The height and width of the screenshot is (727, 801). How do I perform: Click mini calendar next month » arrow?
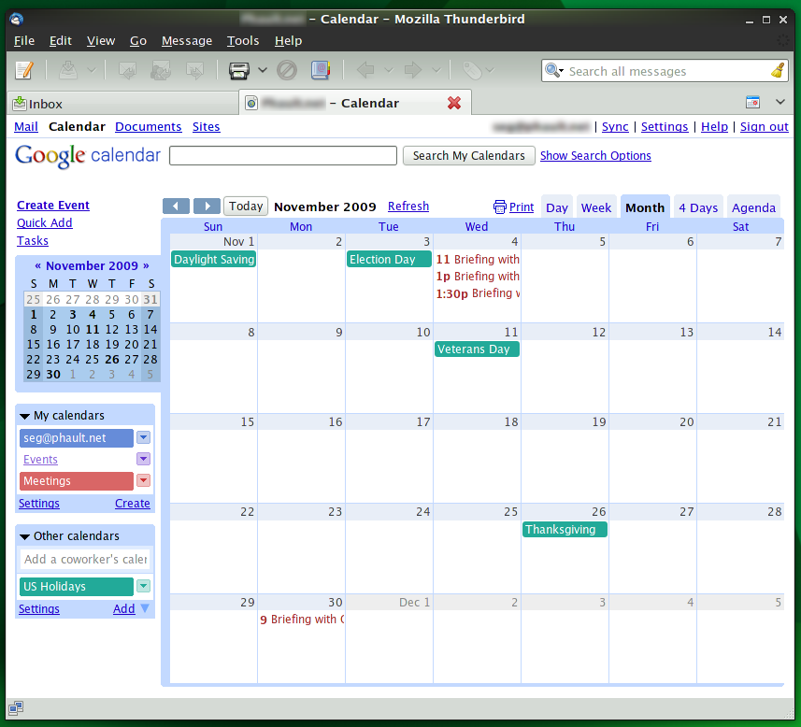146,265
